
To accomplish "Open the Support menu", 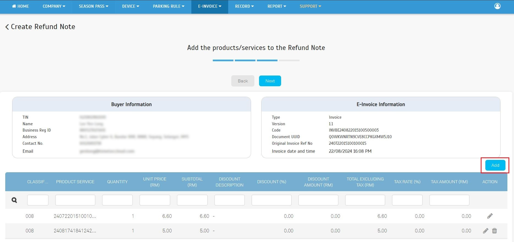I will click(310, 6).
